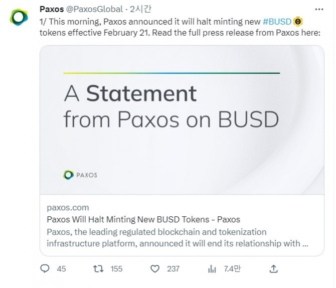
Task: Click the Paxos logo in card image
Action: tap(80, 175)
